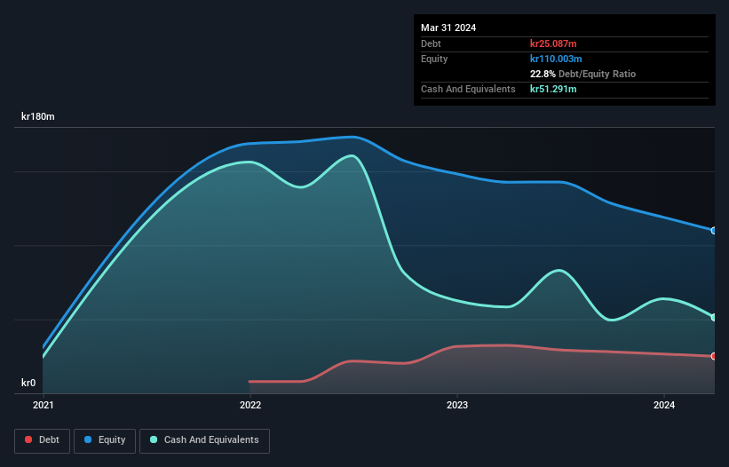Select the blue Equity endpoint marker
Image resolution: width=729 pixels, height=467 pixels.
pos(714,231)
